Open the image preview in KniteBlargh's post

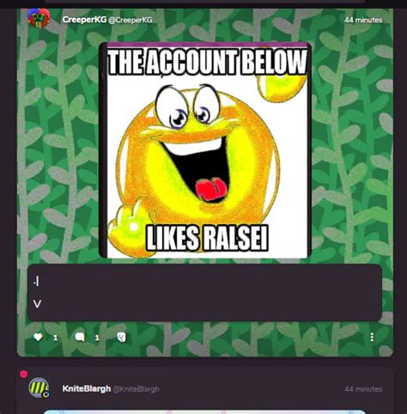pos(205,412)
